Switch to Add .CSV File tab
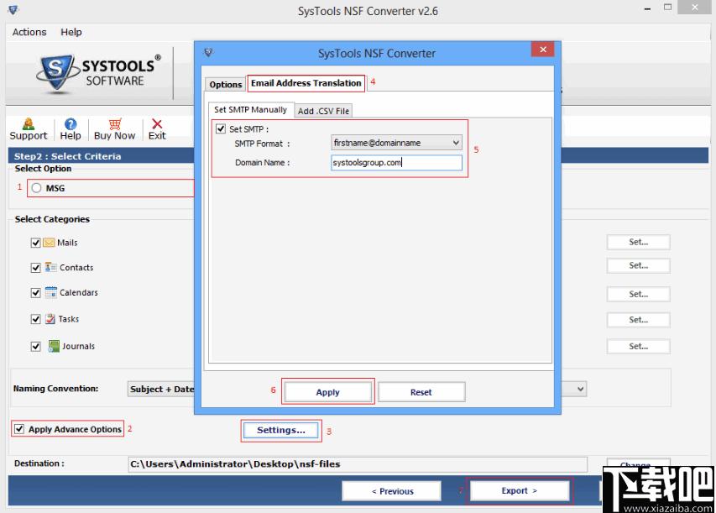Image resolution: width=716 pixels, height=513 pixels. [323, 111]
